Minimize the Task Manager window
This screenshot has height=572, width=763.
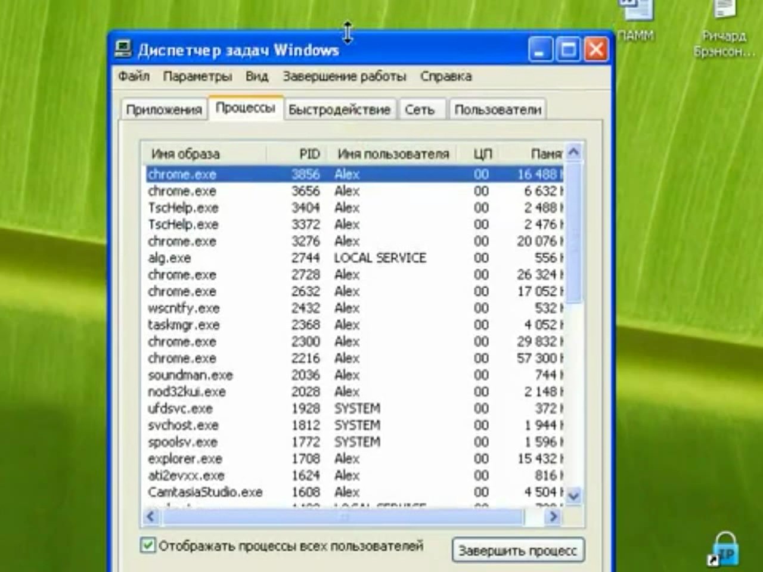(x=540, y=50)
